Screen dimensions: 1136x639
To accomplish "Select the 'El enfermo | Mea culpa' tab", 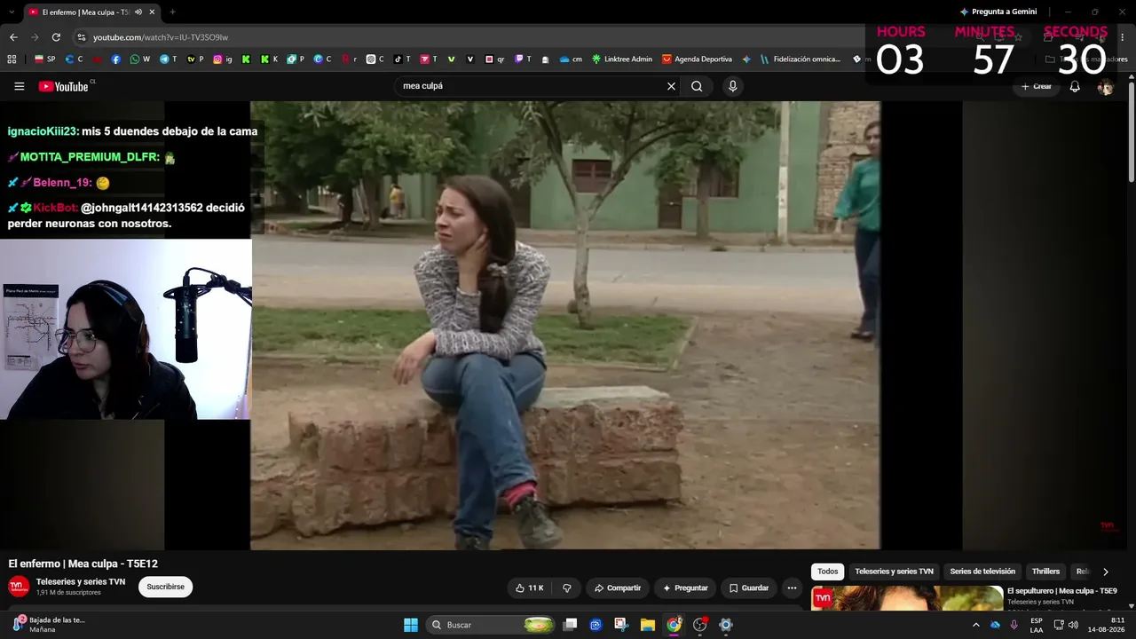I will point(91,12).
